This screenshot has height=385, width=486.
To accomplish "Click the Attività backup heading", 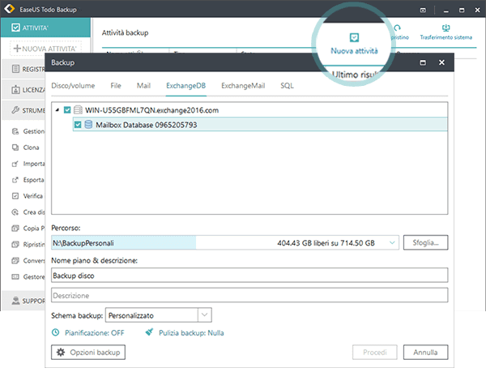I will point(126,33).
